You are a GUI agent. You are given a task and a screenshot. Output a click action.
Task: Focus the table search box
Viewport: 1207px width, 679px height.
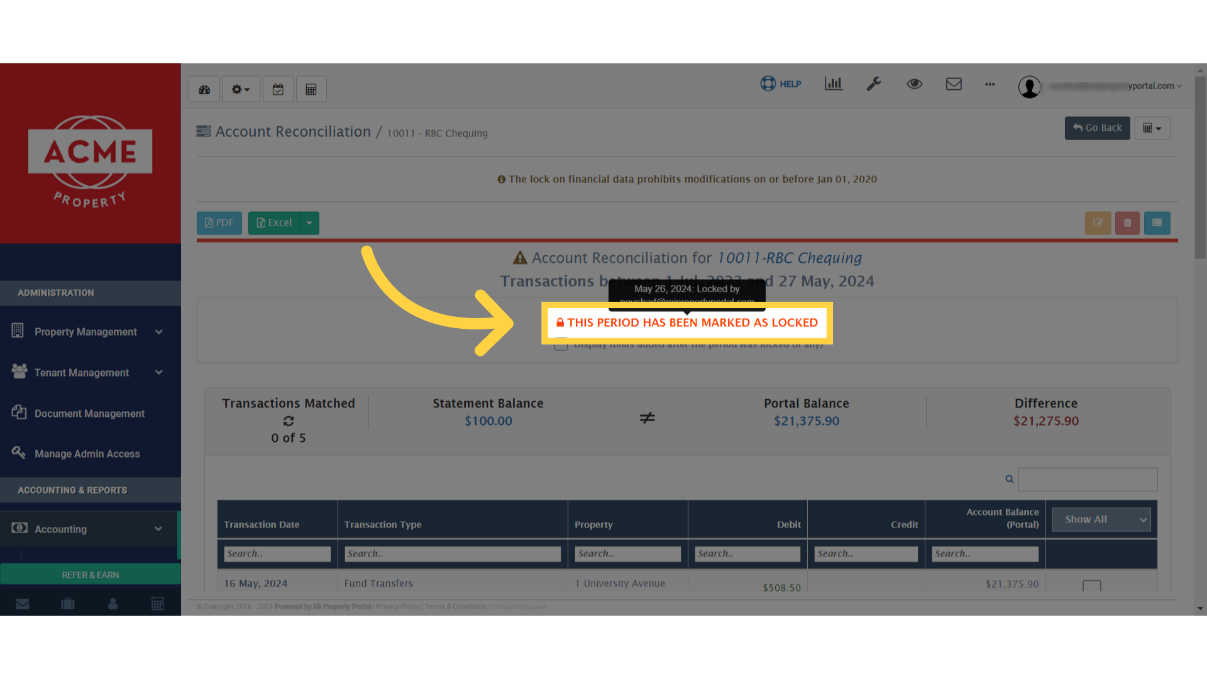1088,479
